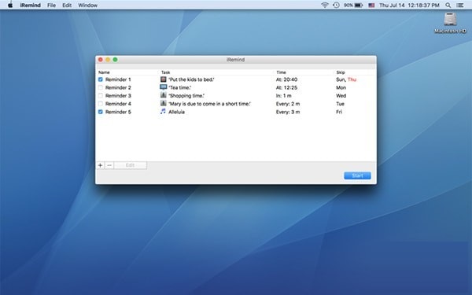Select the 'Reminder 5' name text
This screenshot has width=472, height=295.
point(118,112)
